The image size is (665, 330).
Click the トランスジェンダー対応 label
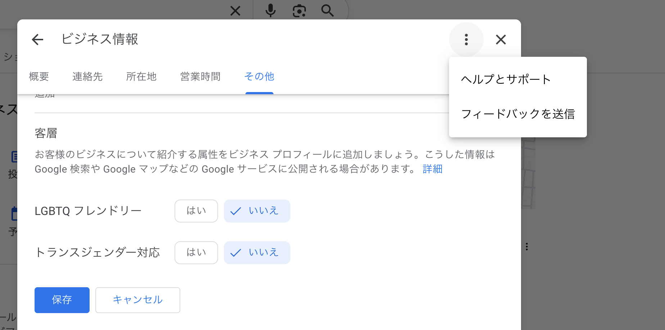[97, 253]
